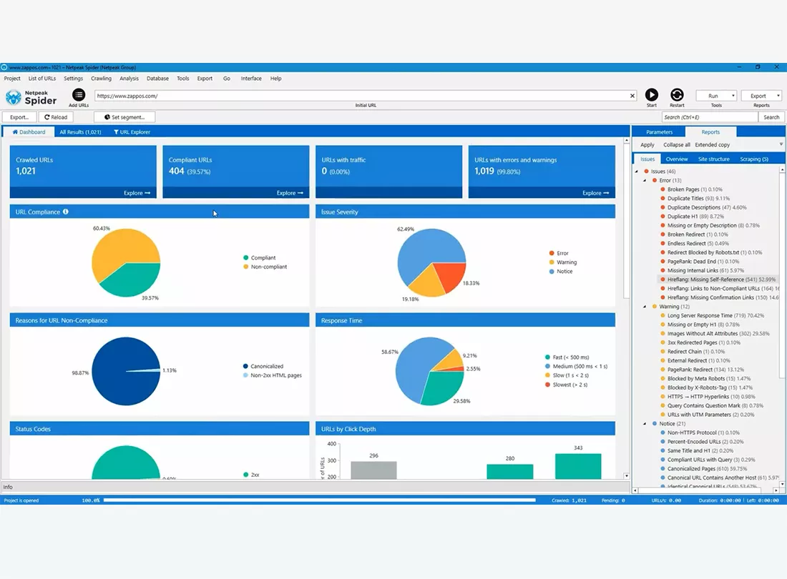
Task: Open the Run tools dropdown arrow
Action: [x=733, y=96]
